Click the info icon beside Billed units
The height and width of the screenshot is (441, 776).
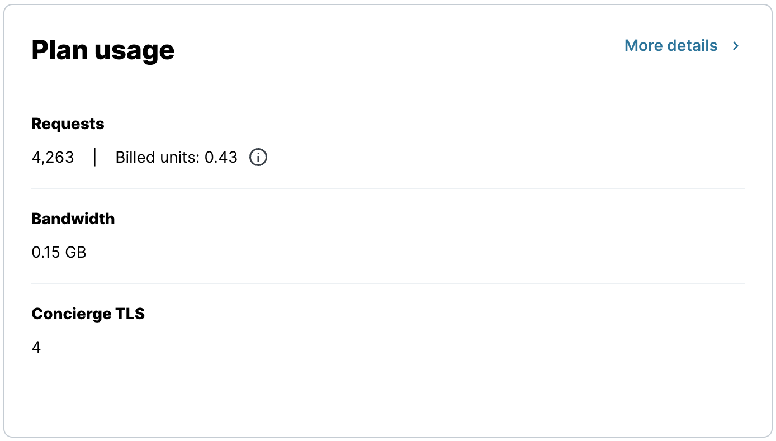[x=258, y=158]
